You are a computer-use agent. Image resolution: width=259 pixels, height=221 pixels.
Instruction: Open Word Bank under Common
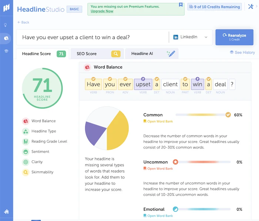point(160,121)
